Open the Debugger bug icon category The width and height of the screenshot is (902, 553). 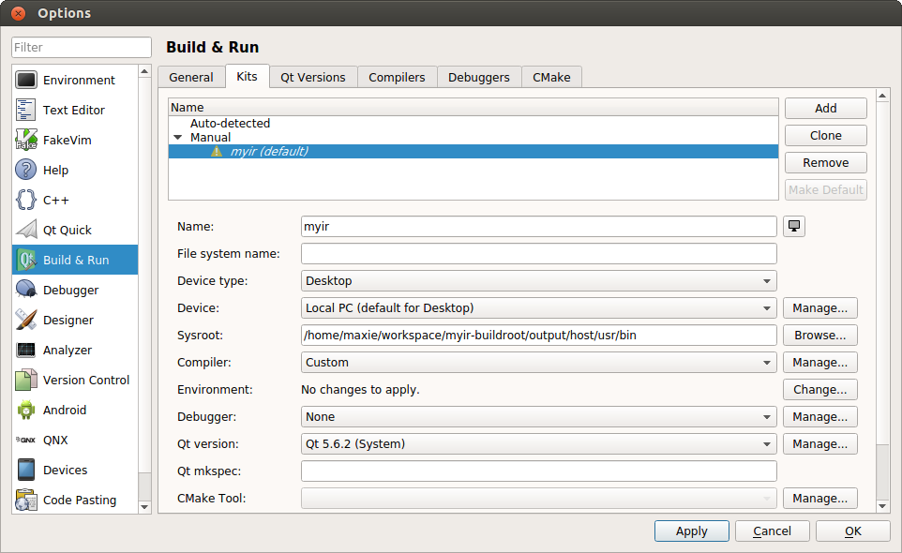[x=26, y=291]
